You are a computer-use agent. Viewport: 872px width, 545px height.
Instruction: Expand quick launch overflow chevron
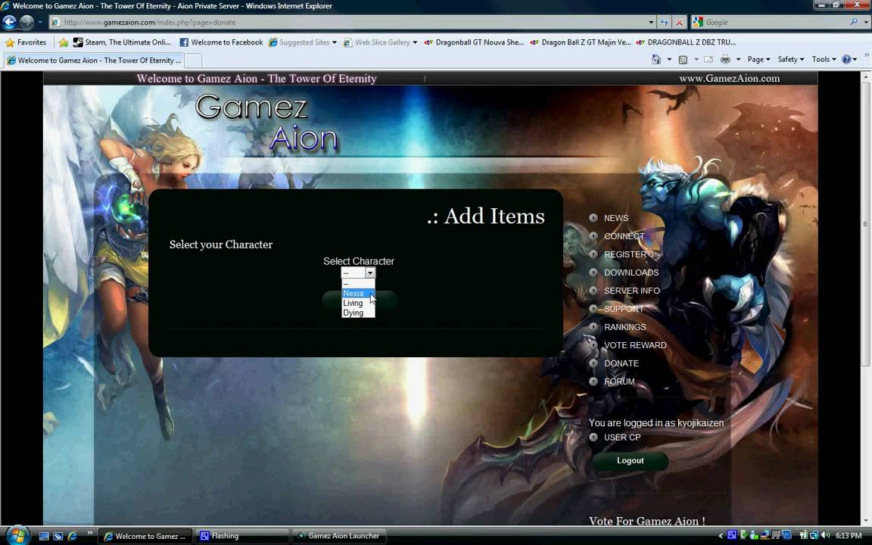[x=89, y=534]
